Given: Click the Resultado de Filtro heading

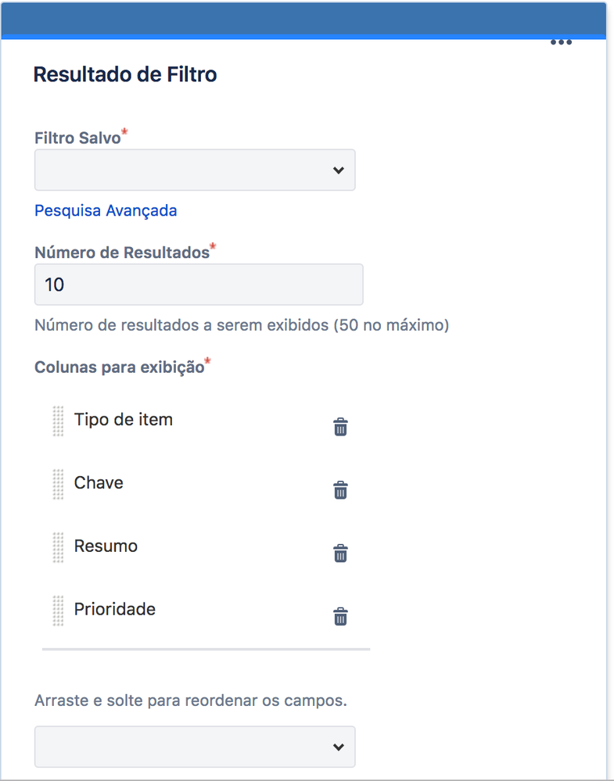Looking at the screenshot, I should pyautogui.click(x=126, y=74).
